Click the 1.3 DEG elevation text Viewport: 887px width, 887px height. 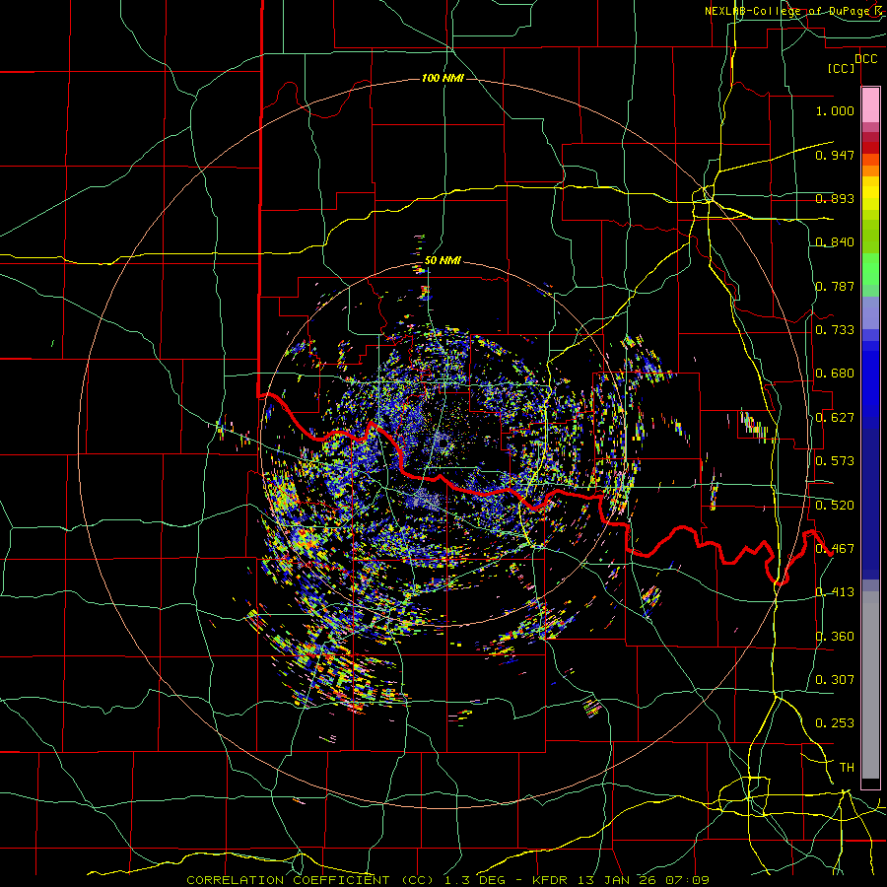(x=475, y=880)
